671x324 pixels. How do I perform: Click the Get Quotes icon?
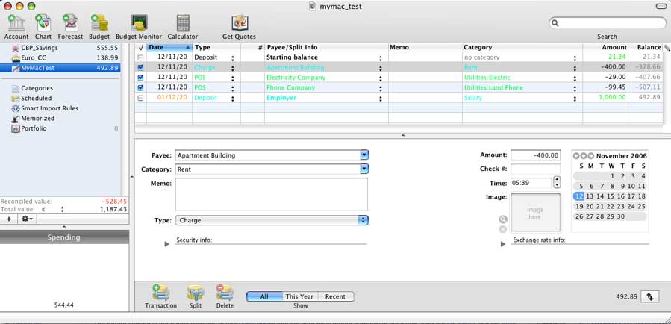click(x=239, y=23)
